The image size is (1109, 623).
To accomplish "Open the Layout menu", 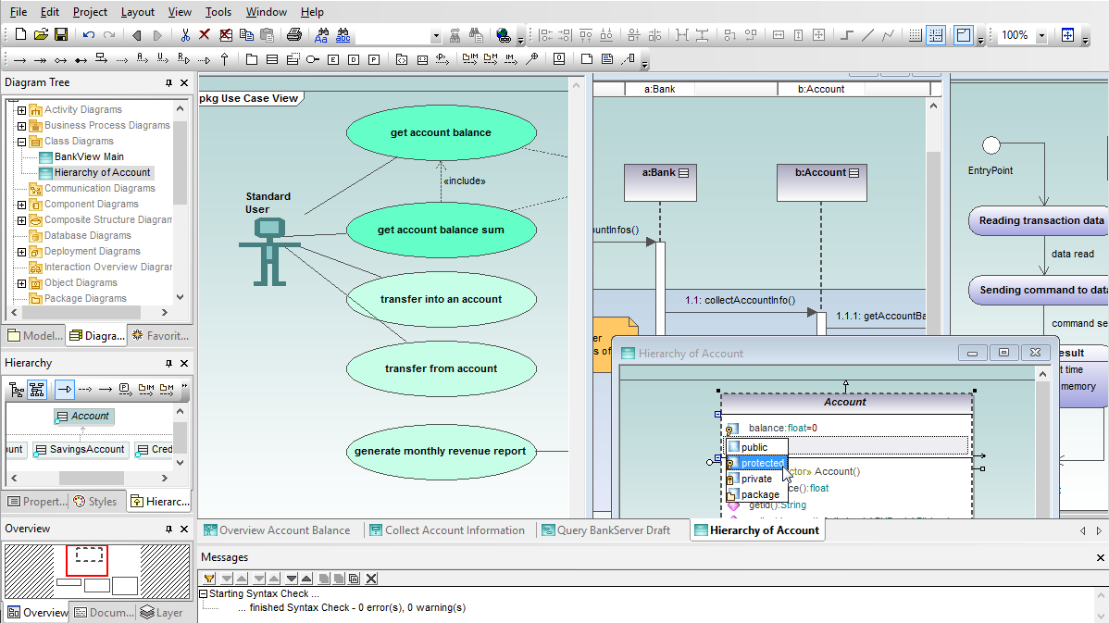I will [138, 12].
